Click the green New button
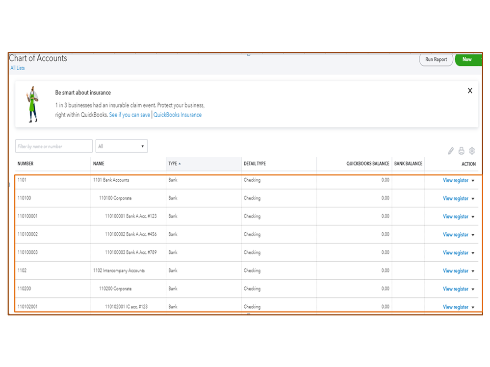 pos(467,59)
